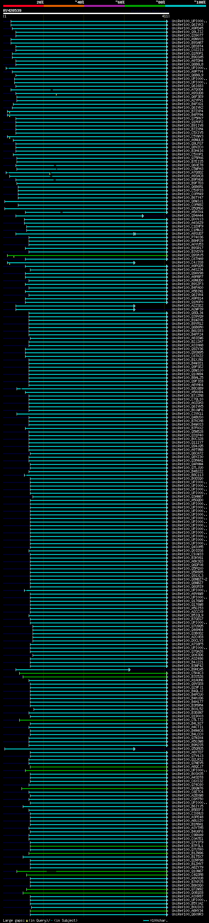The width and height of the screenshot is (209, 923).
Task: Click label UniRef100_Q00VJ3
Action: [x=187, y=219]
